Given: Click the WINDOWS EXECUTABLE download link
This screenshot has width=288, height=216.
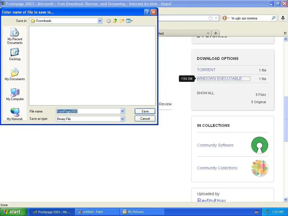Looking at the screenshot, I should tap(219, 78).
